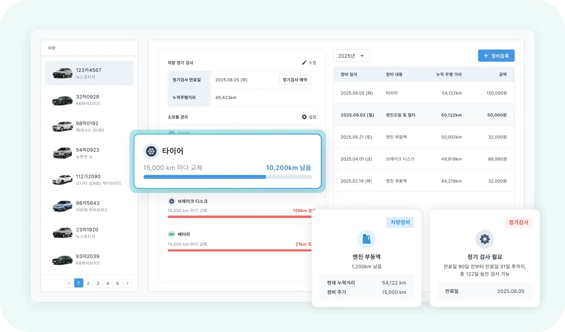The width and height of the screenshot is (565, 332).
Task: Go to the previous page arrow
Action: tap(69, 283)
